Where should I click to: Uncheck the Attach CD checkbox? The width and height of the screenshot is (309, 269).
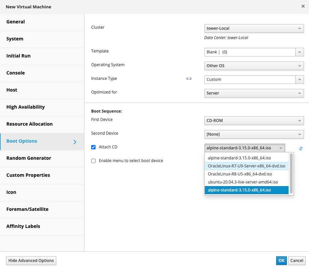[94, 147]
